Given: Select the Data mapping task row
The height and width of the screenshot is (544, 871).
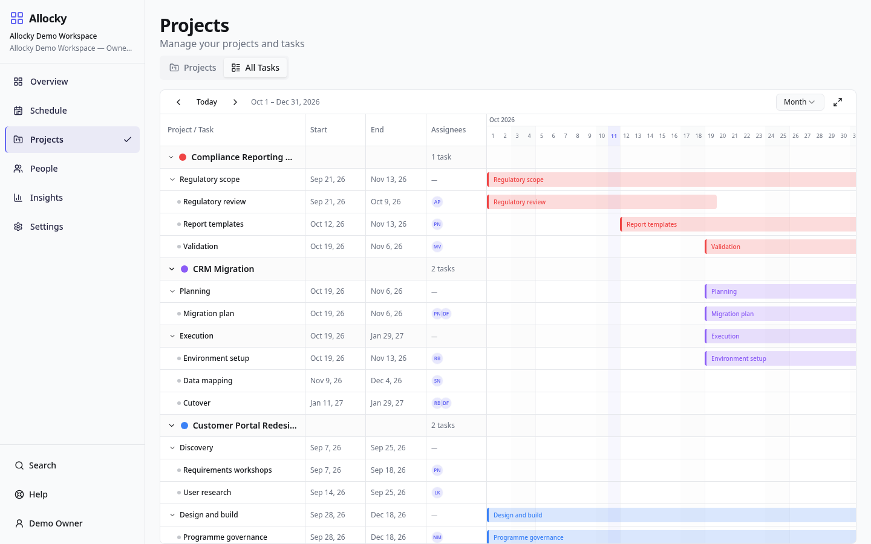Looking at the screenshot, I should point(508,381).
